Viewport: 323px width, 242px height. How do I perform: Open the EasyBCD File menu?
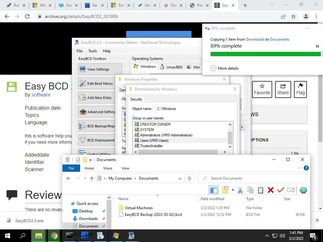pos(79,51)
